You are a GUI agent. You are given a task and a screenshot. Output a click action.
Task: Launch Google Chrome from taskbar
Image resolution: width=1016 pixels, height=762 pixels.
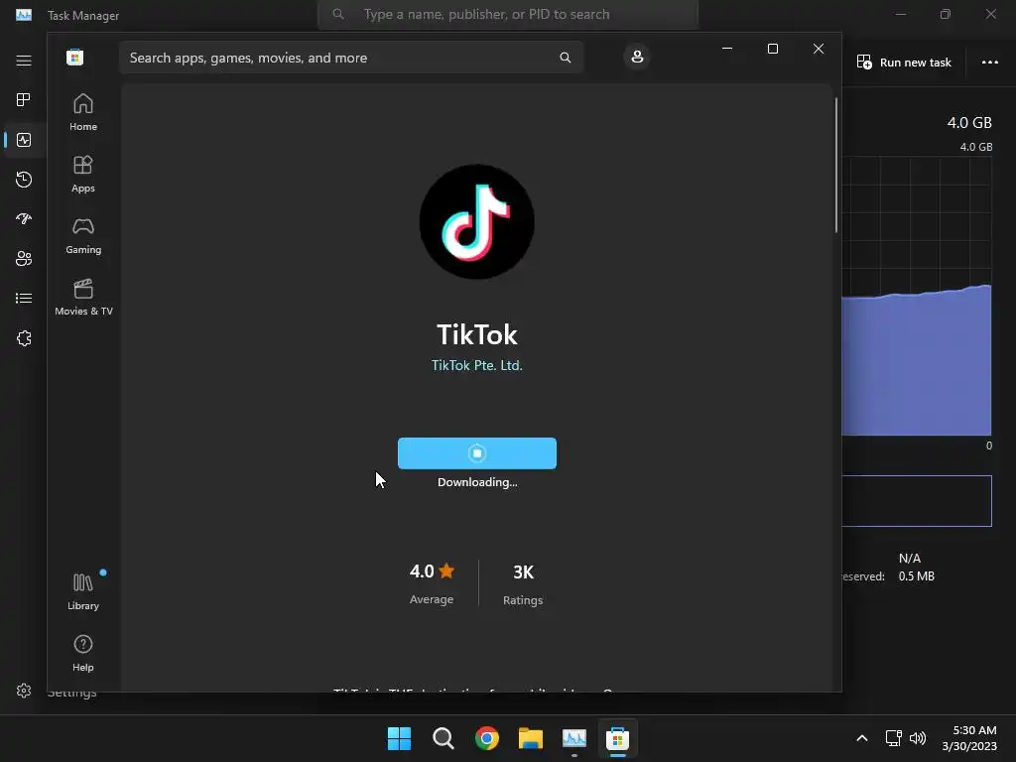pos(486,738)
